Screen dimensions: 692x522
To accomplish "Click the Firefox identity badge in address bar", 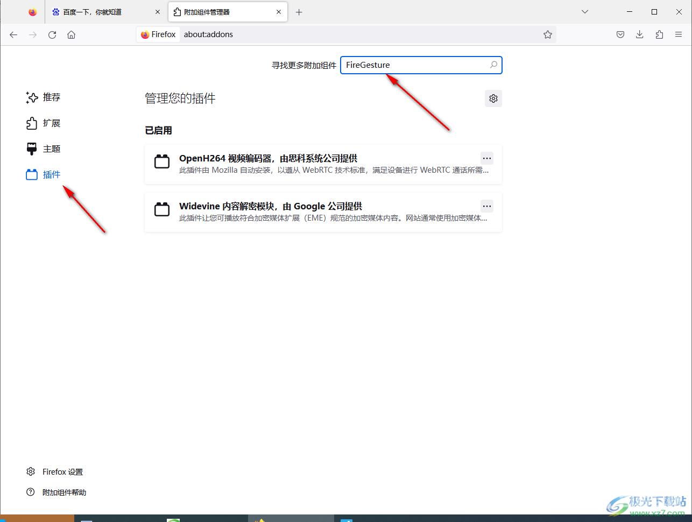I will pos(158,34).
